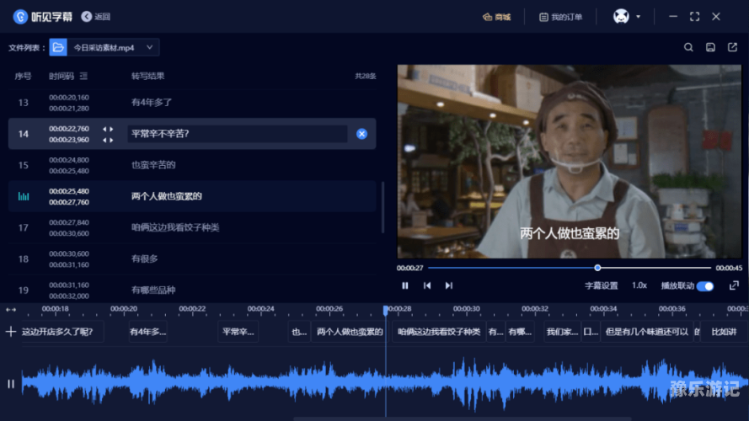Click the playing waveform icon on row 16
Screen dimensions: 749x421
(24, 196)
